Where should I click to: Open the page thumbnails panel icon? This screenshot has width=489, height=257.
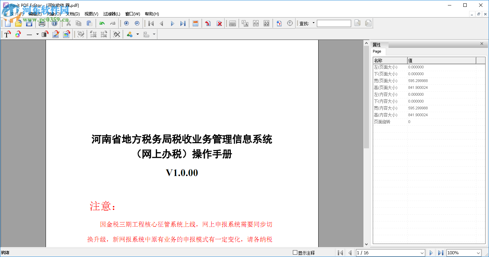tap(195, 23)
